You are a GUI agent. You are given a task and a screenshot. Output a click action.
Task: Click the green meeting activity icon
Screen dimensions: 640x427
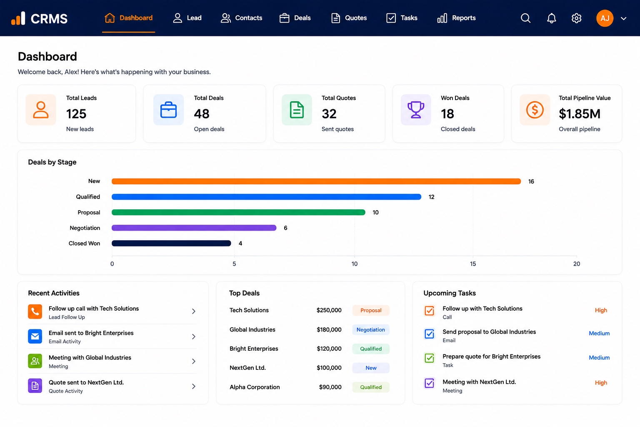[x=35, y=361]
